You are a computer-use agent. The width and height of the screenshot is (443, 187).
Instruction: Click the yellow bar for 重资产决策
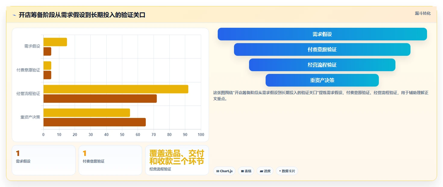(x=87, y=113)
